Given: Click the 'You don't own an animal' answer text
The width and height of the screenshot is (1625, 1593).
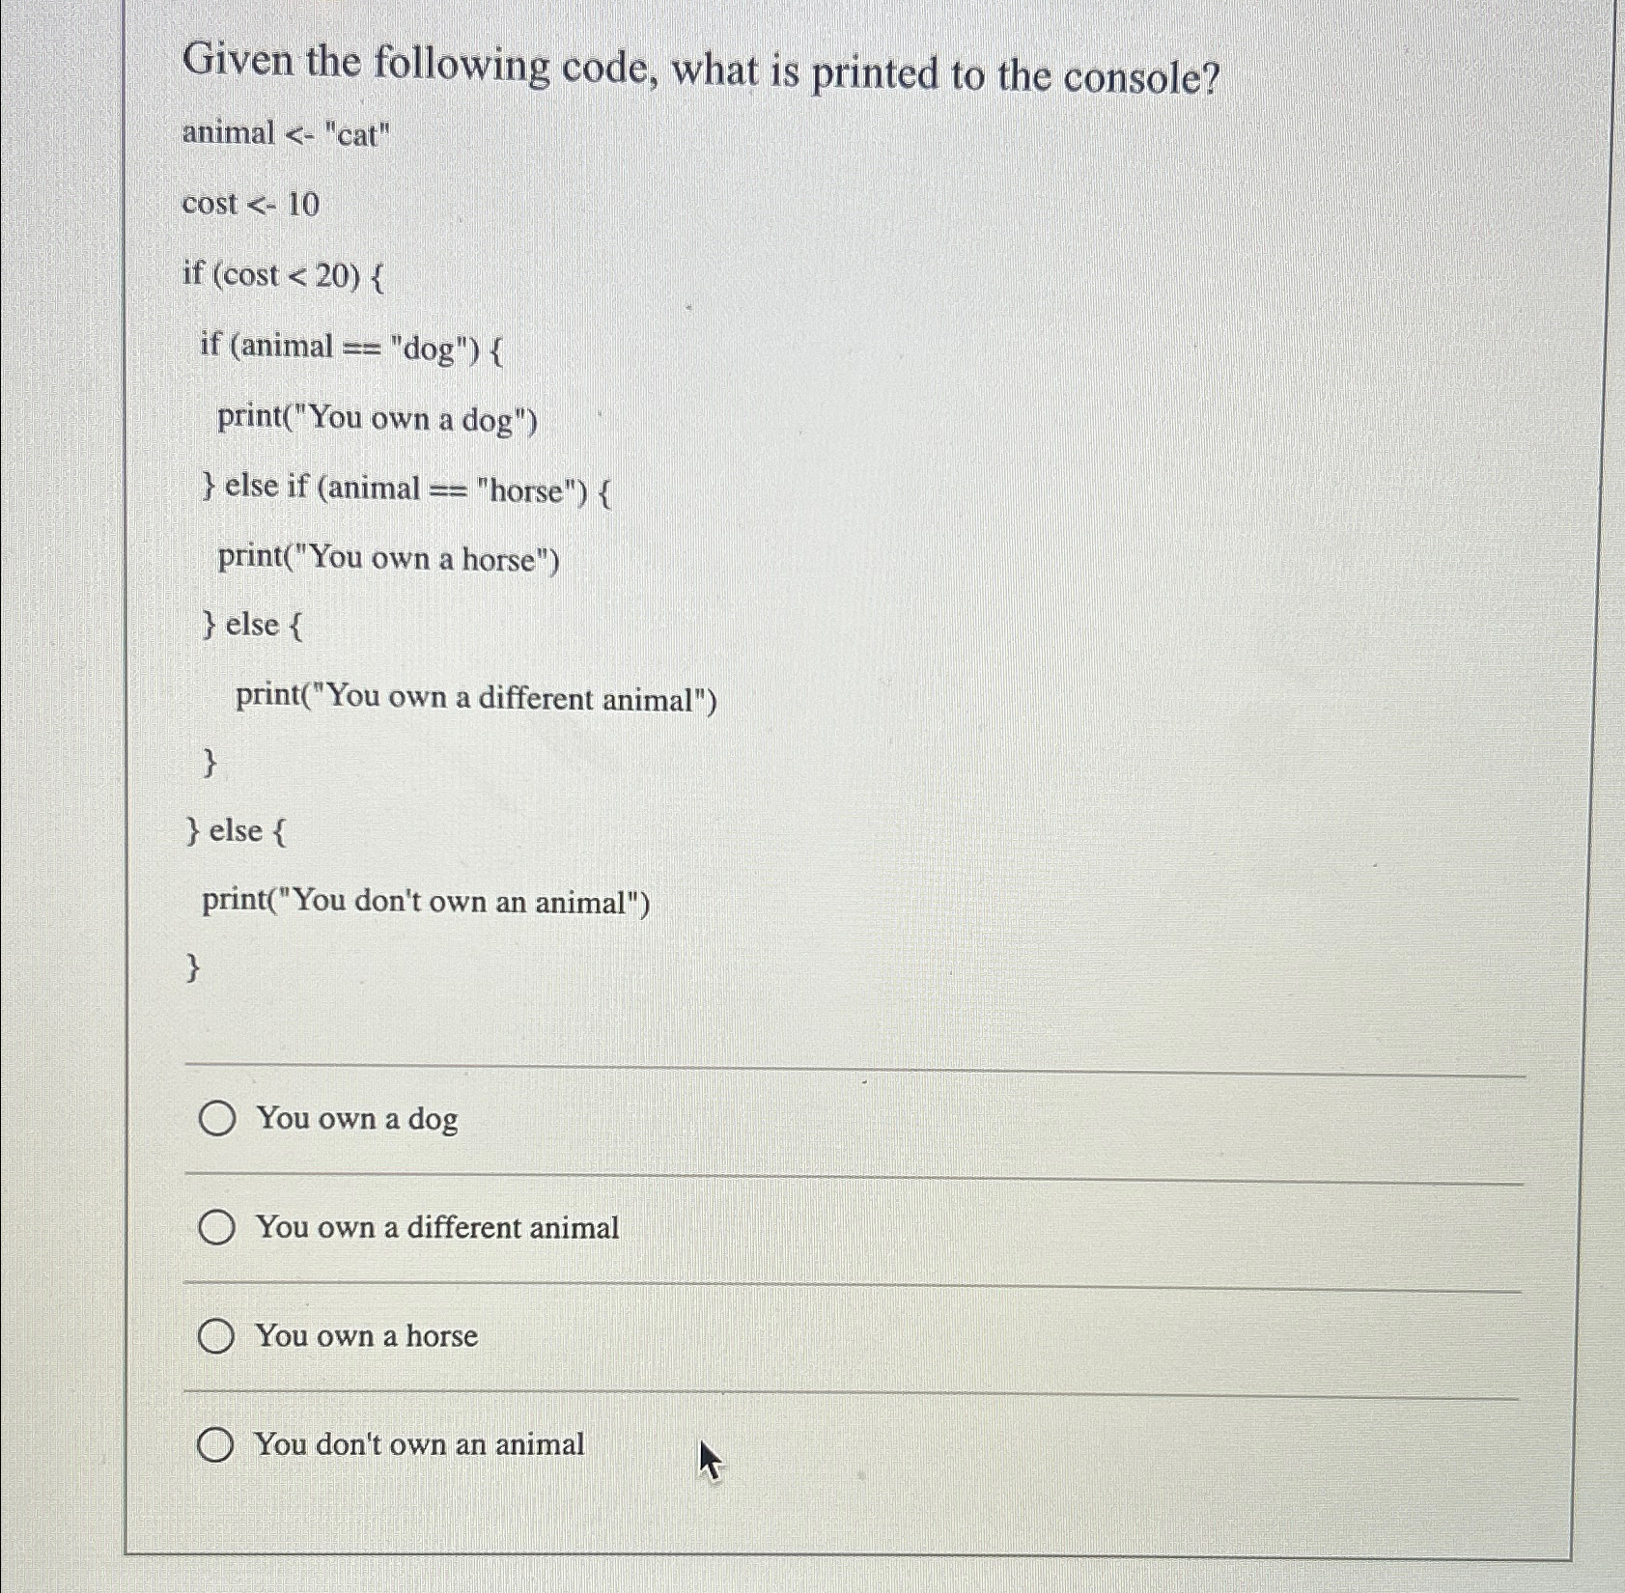Looking at the screenshot, I should tap(420, 1444).
